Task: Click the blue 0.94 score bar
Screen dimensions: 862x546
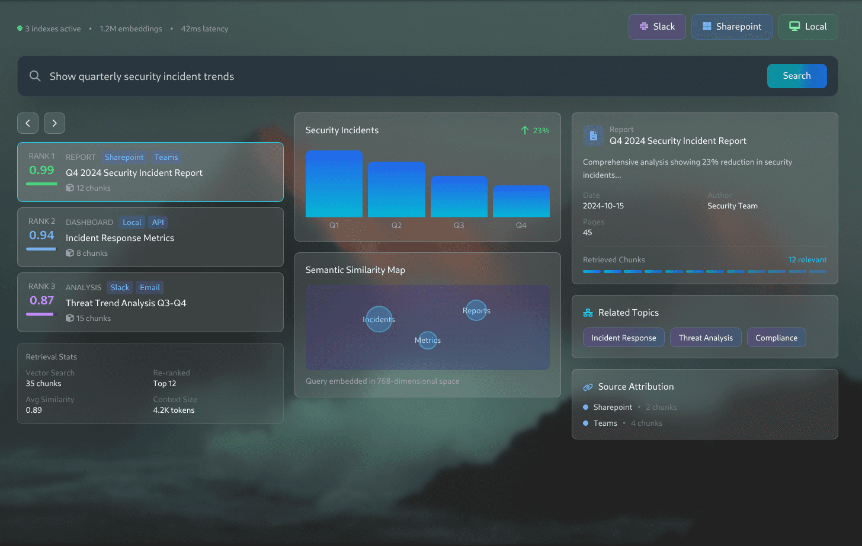Action: click(x=42, y=249)
